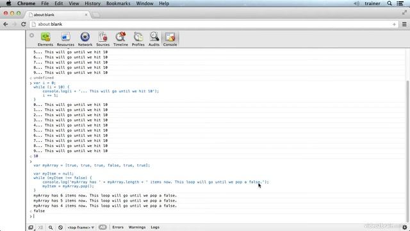Open the Chrome hamburger menu
The height and width of the screenshot is (231, 410).
coord(404,24)
